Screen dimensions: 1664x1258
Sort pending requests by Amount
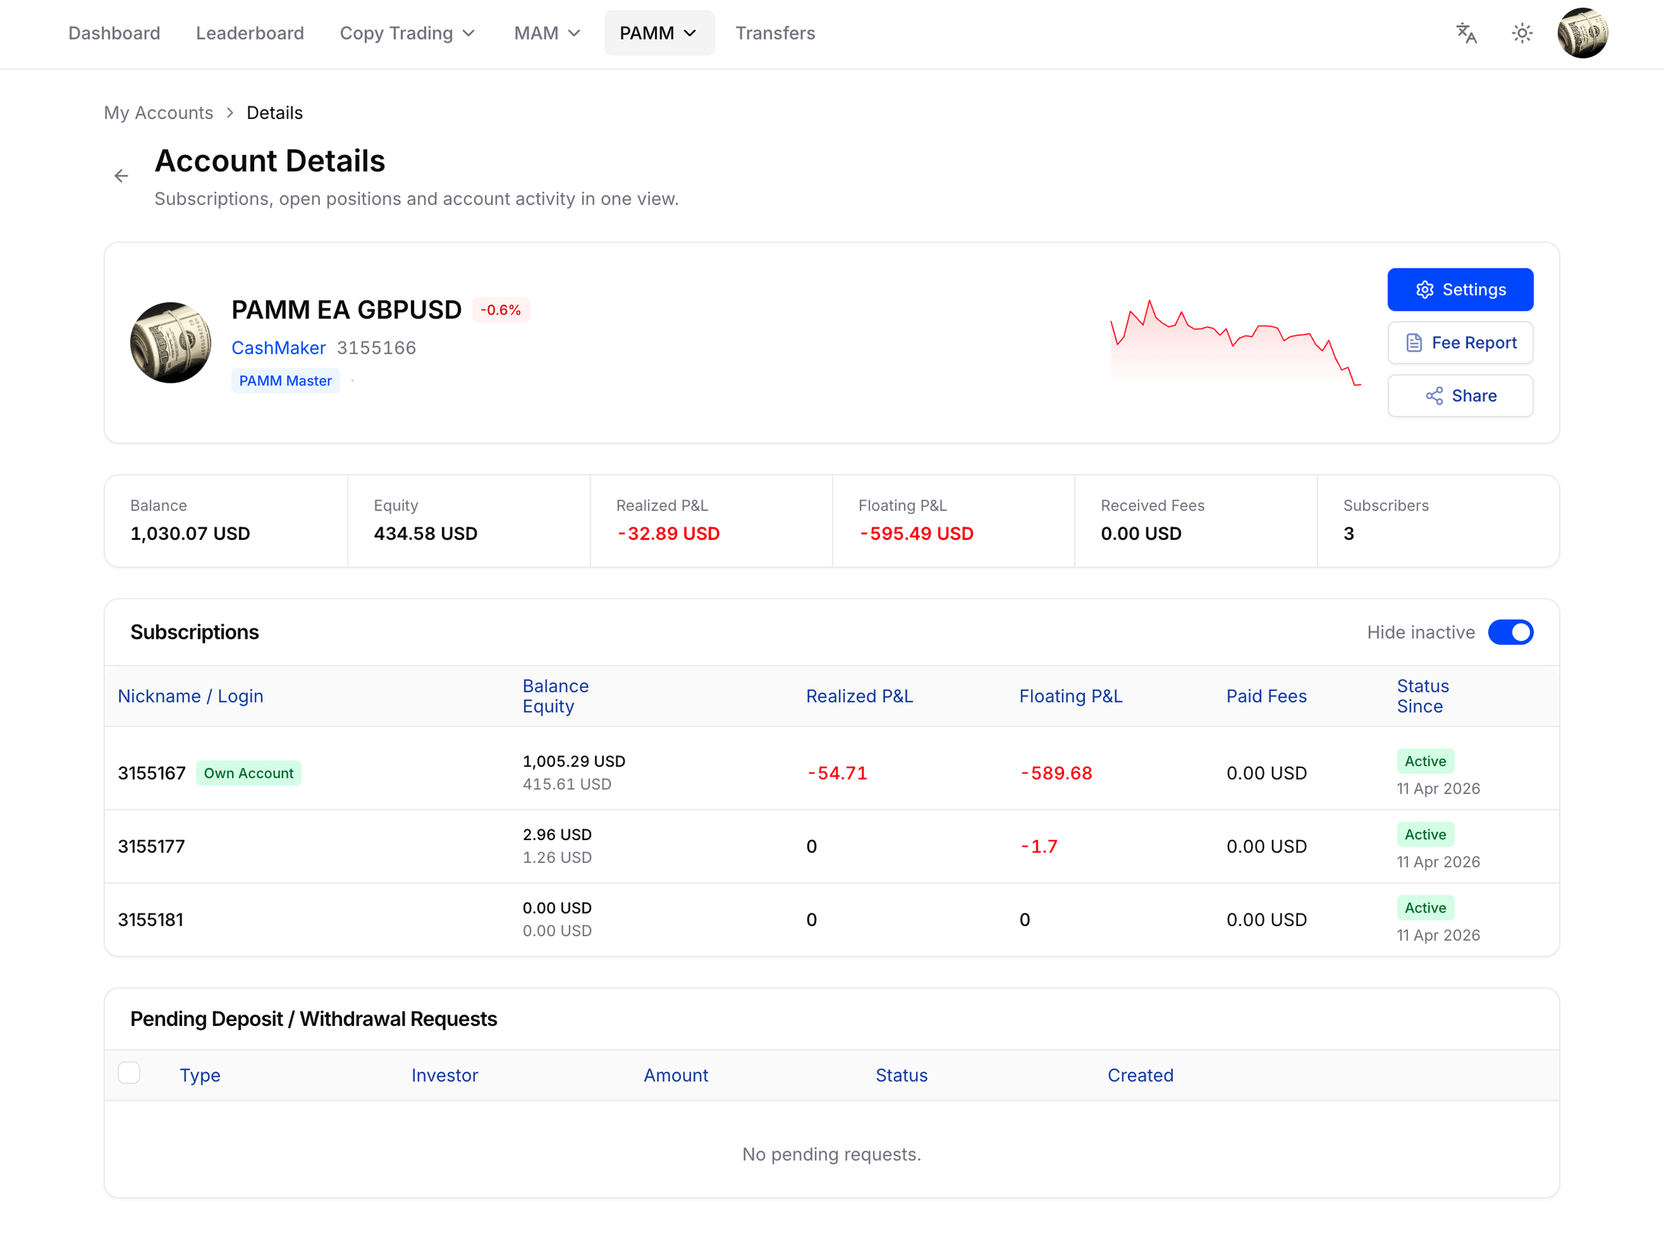point(675,1075)
